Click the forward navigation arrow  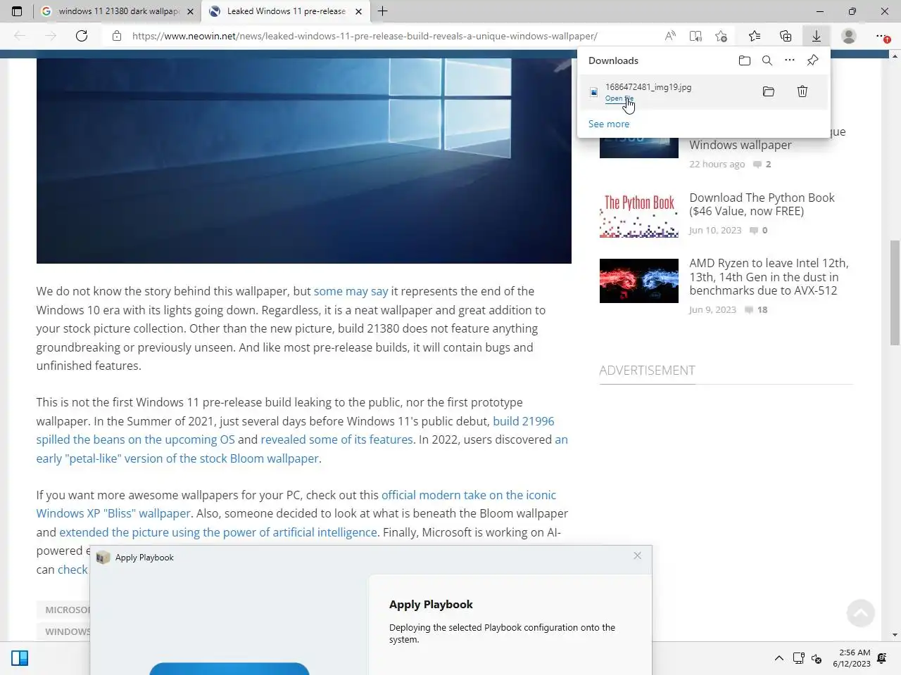51,36
